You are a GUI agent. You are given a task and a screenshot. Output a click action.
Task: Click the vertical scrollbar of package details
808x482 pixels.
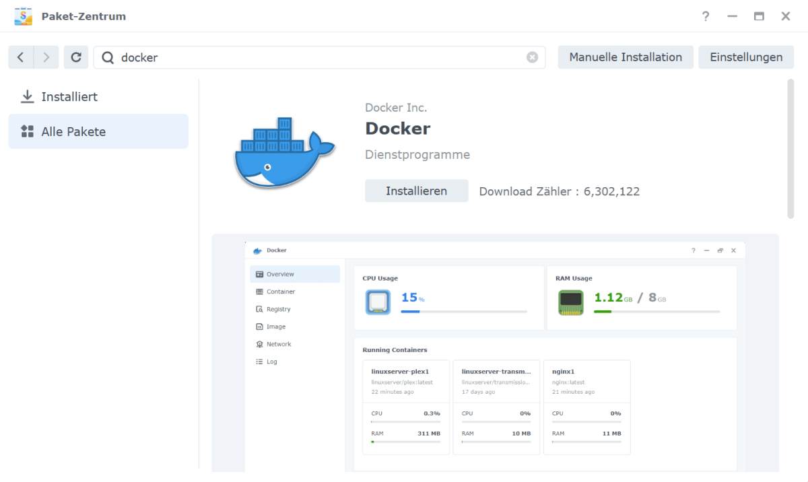(x=790, y=149)
